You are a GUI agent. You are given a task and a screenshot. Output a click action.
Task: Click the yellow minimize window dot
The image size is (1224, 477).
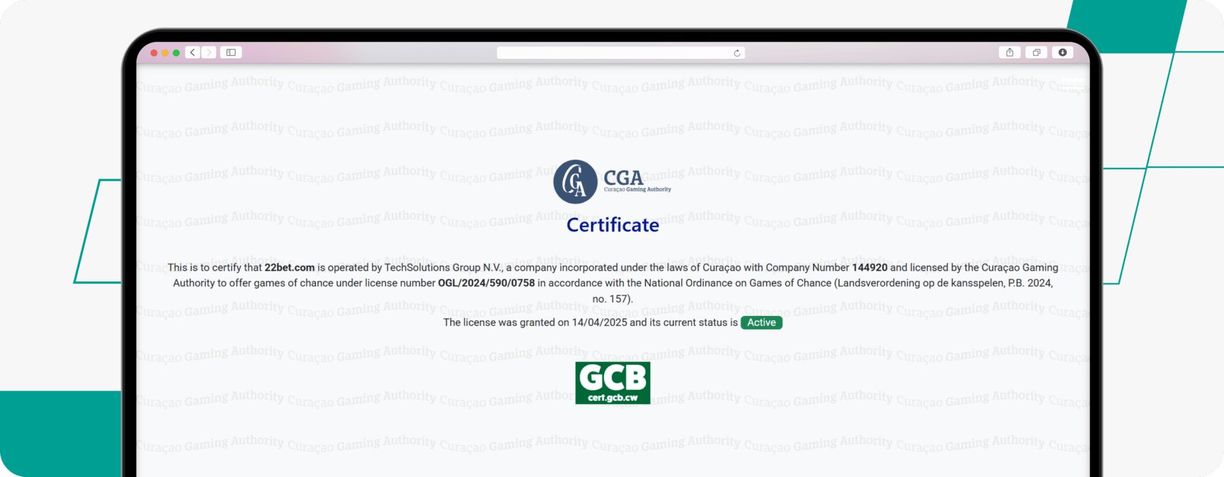[x=165, y=53]
